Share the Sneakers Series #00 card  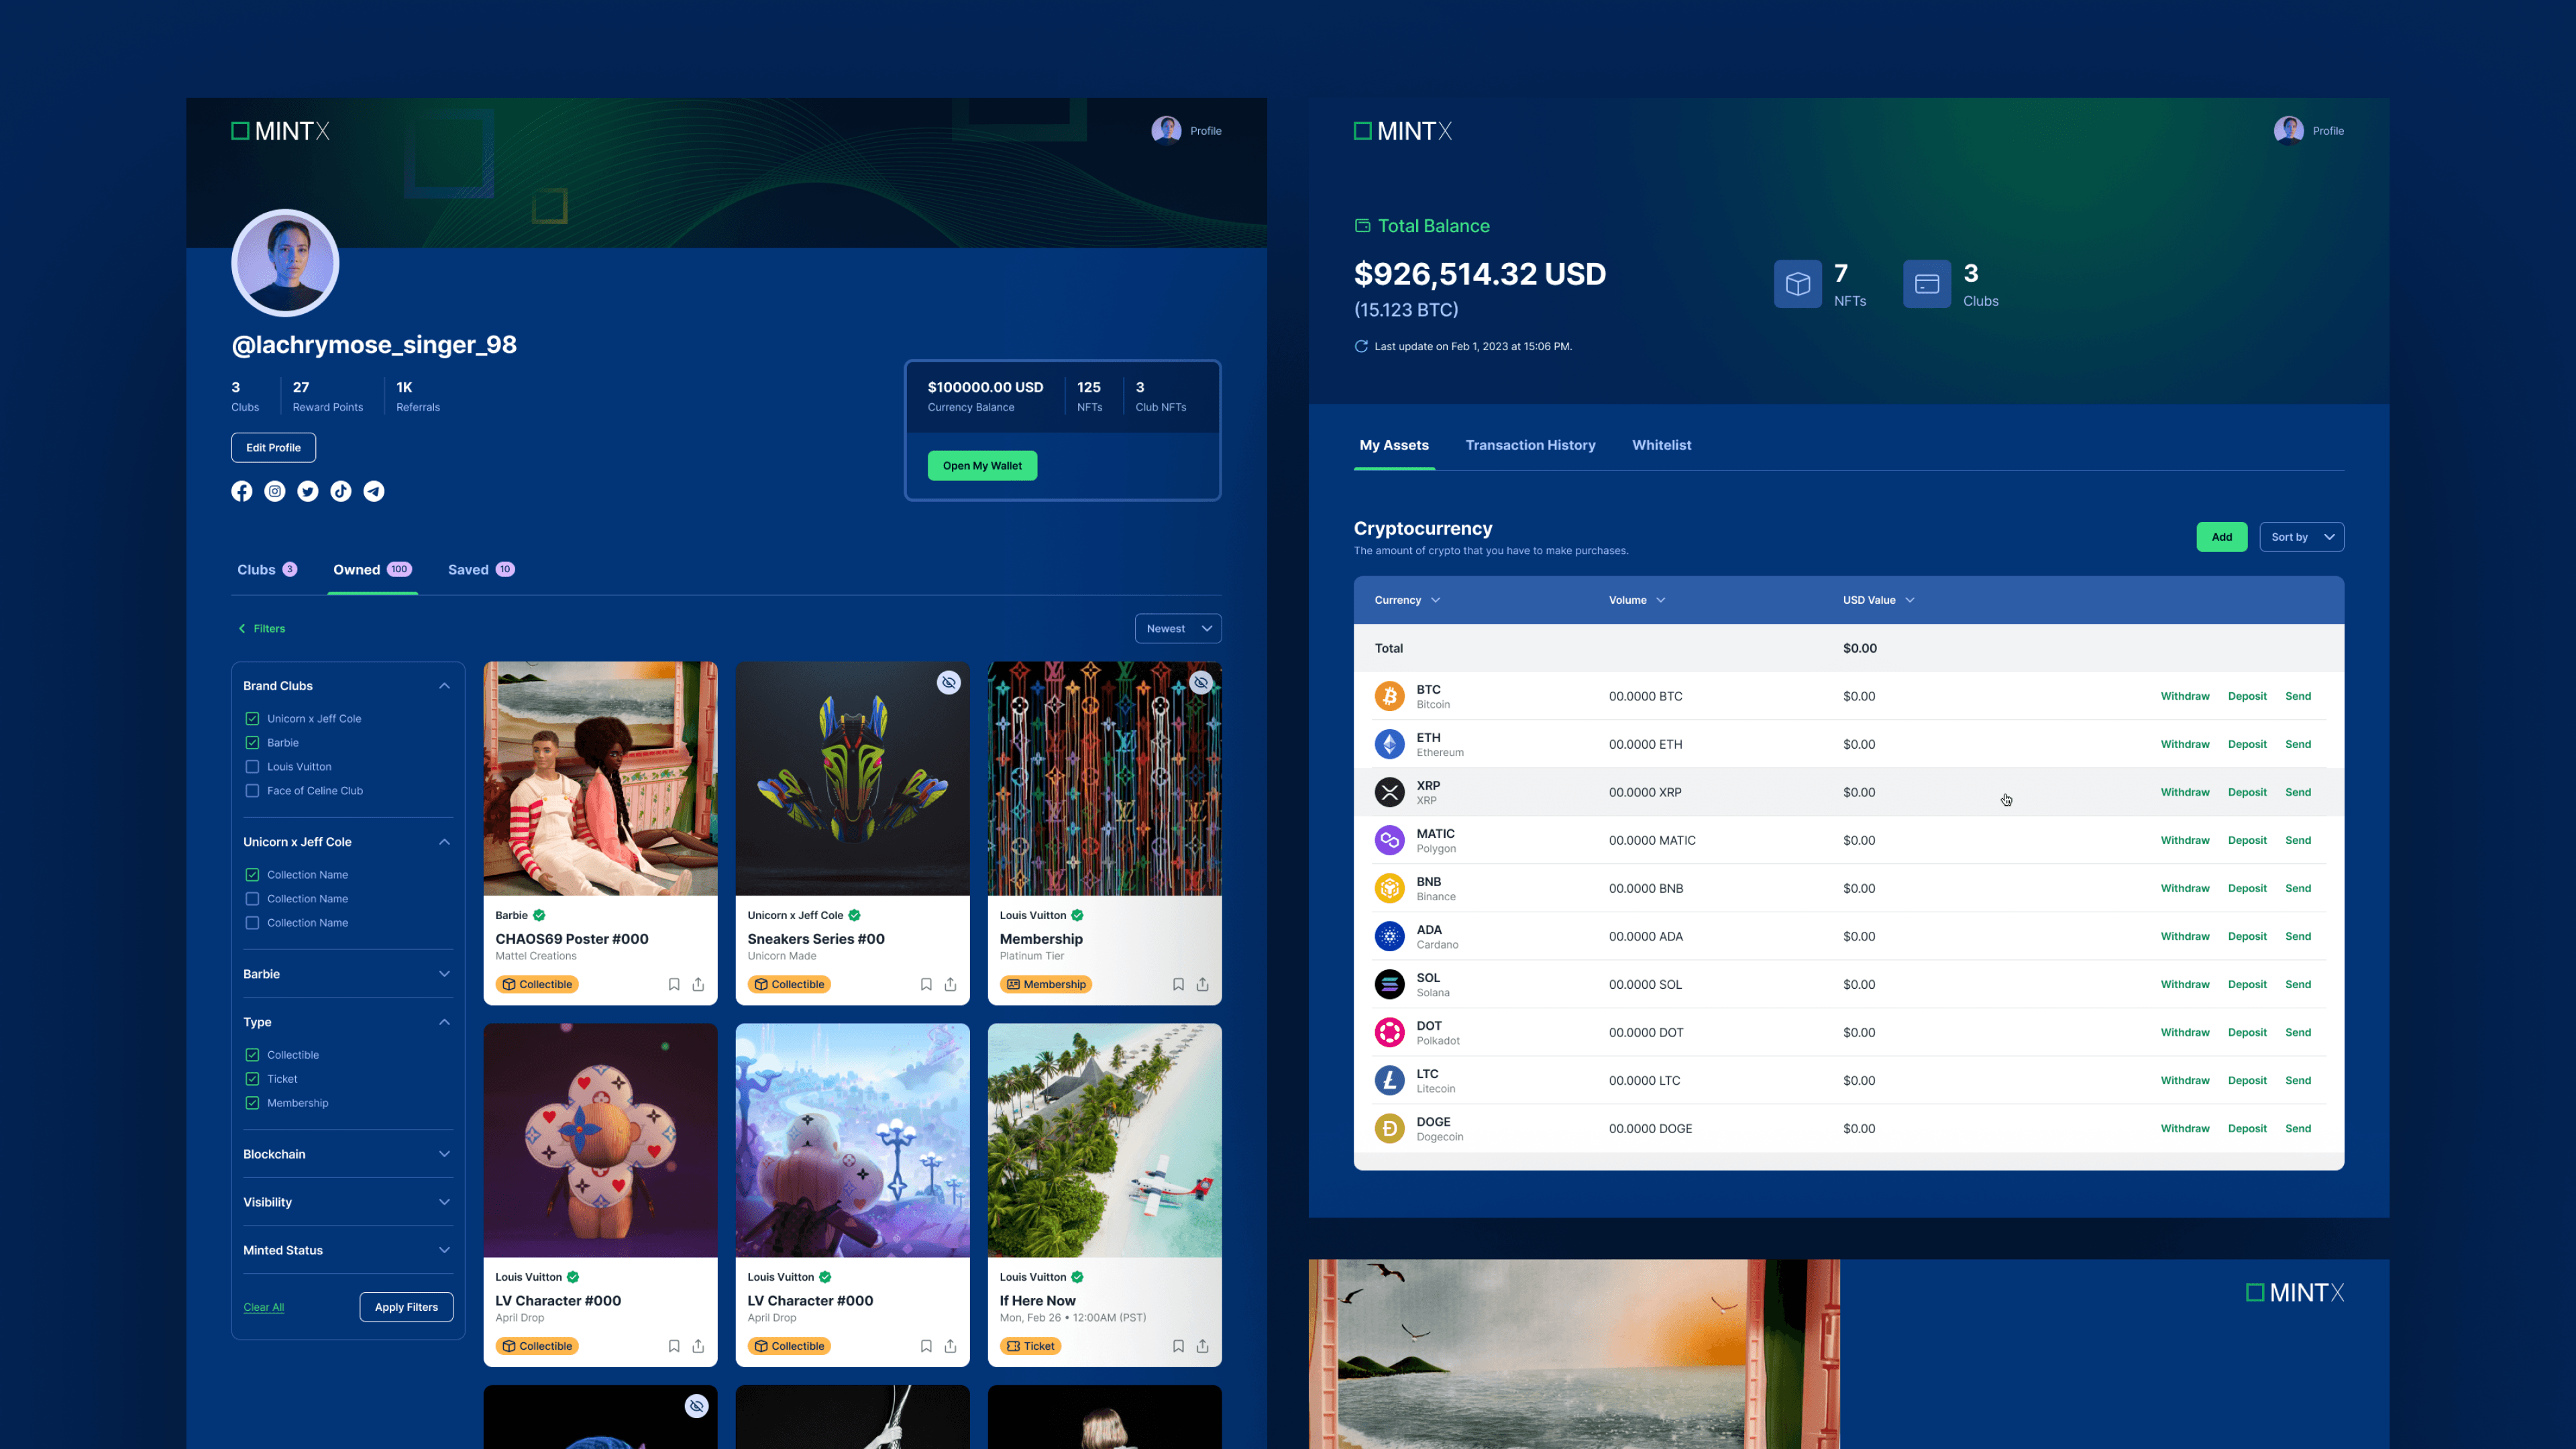tap(950, 984)
